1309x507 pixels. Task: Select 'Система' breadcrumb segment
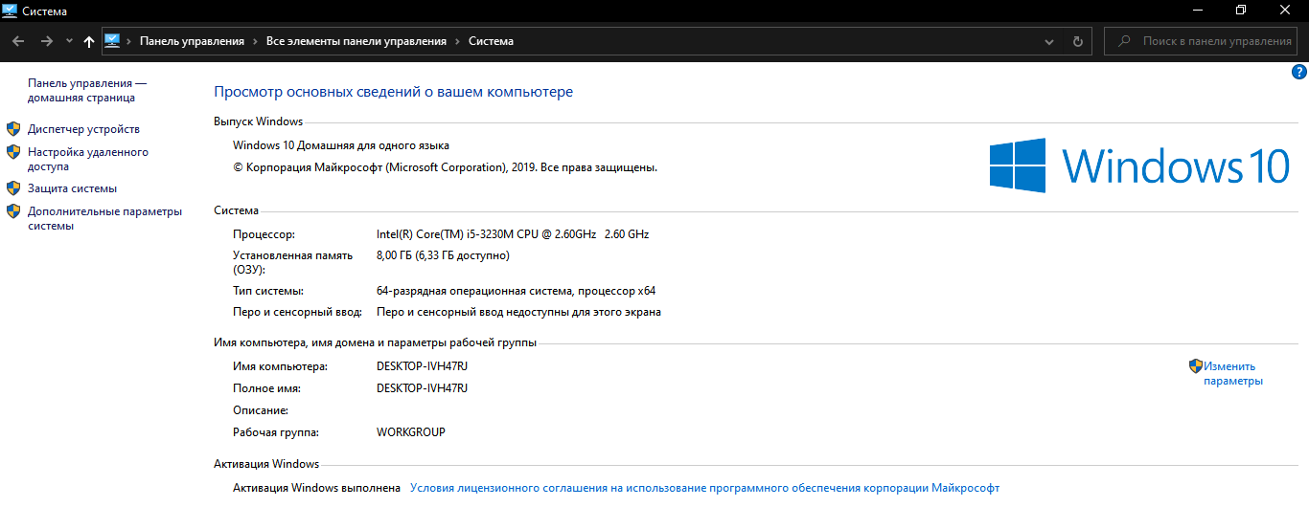coord(491,41)
